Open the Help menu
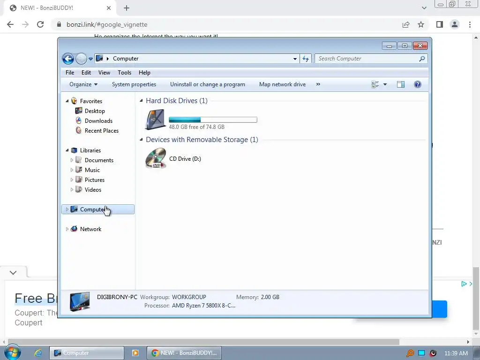480x360 pixels. click(144, 73)
